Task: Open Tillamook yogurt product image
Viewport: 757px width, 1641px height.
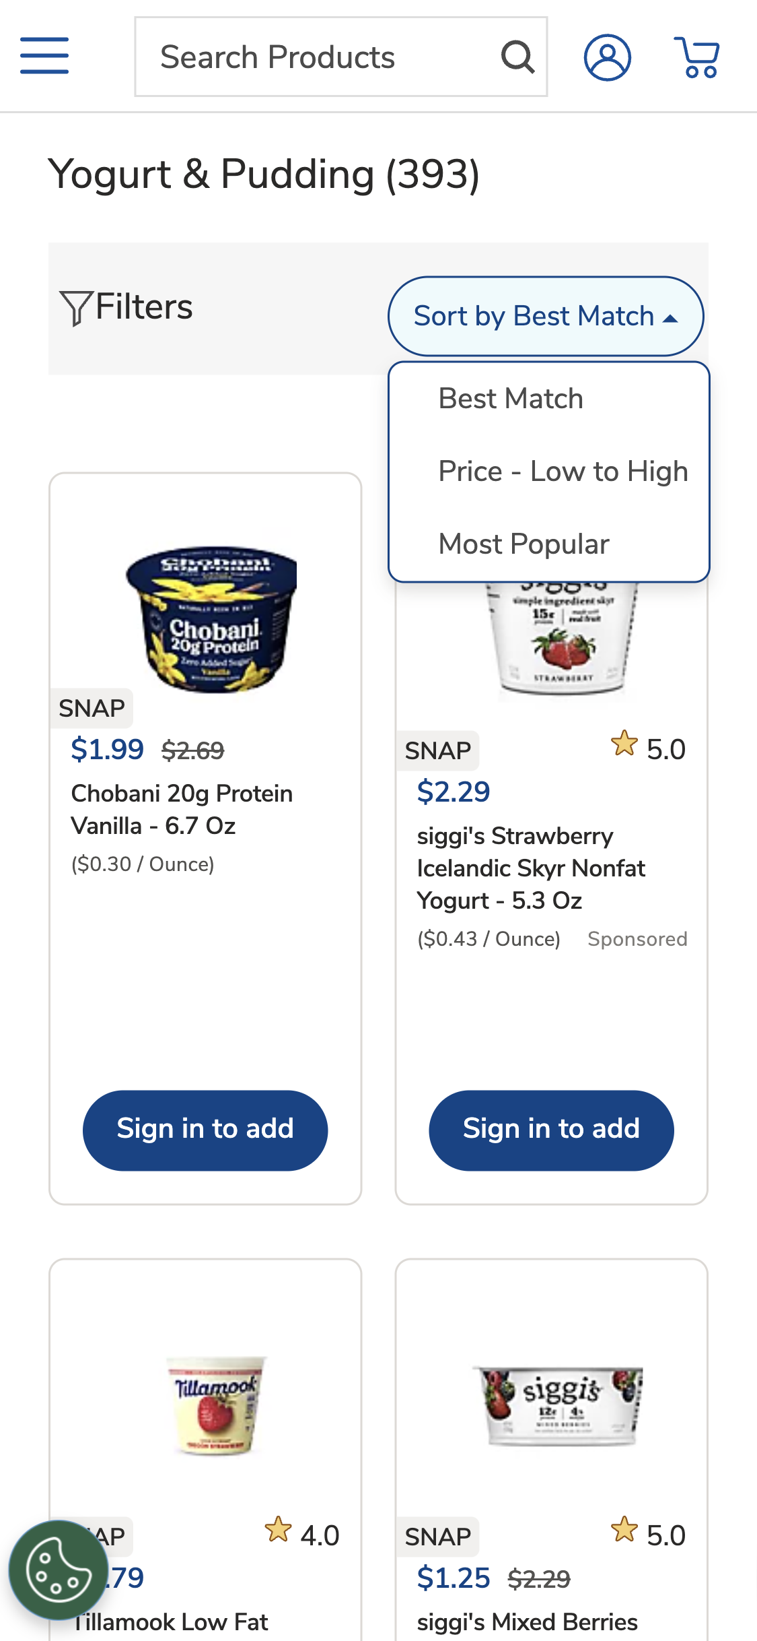Action: (215, 1405)
